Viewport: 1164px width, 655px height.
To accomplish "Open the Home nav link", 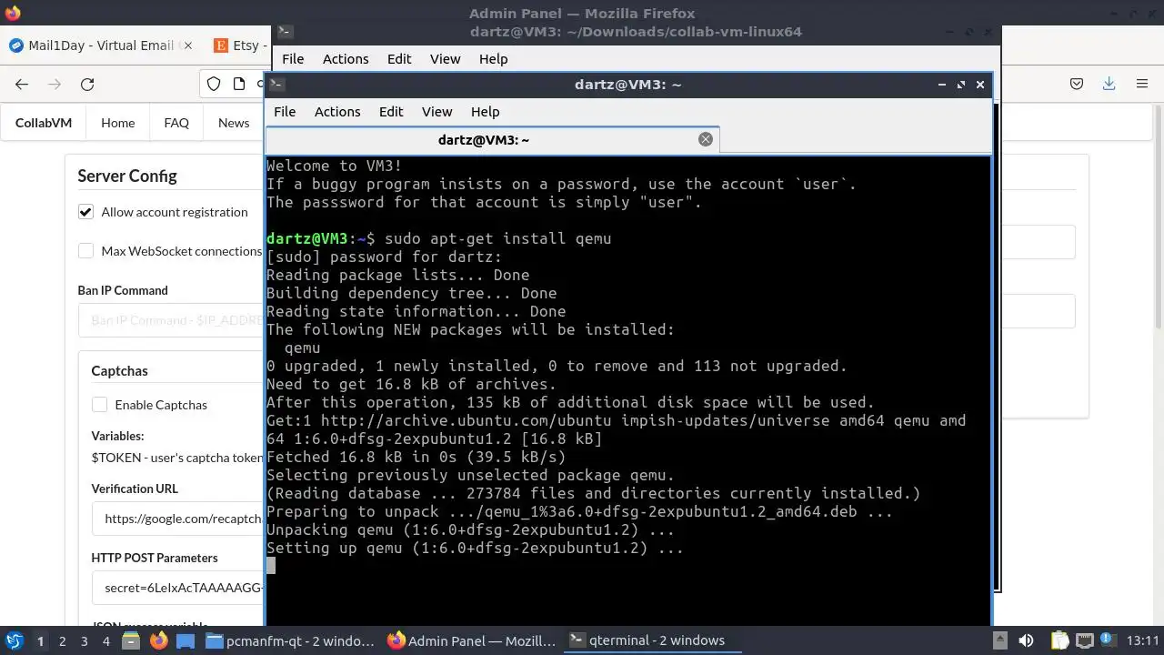I will click(x=117, y=123).
